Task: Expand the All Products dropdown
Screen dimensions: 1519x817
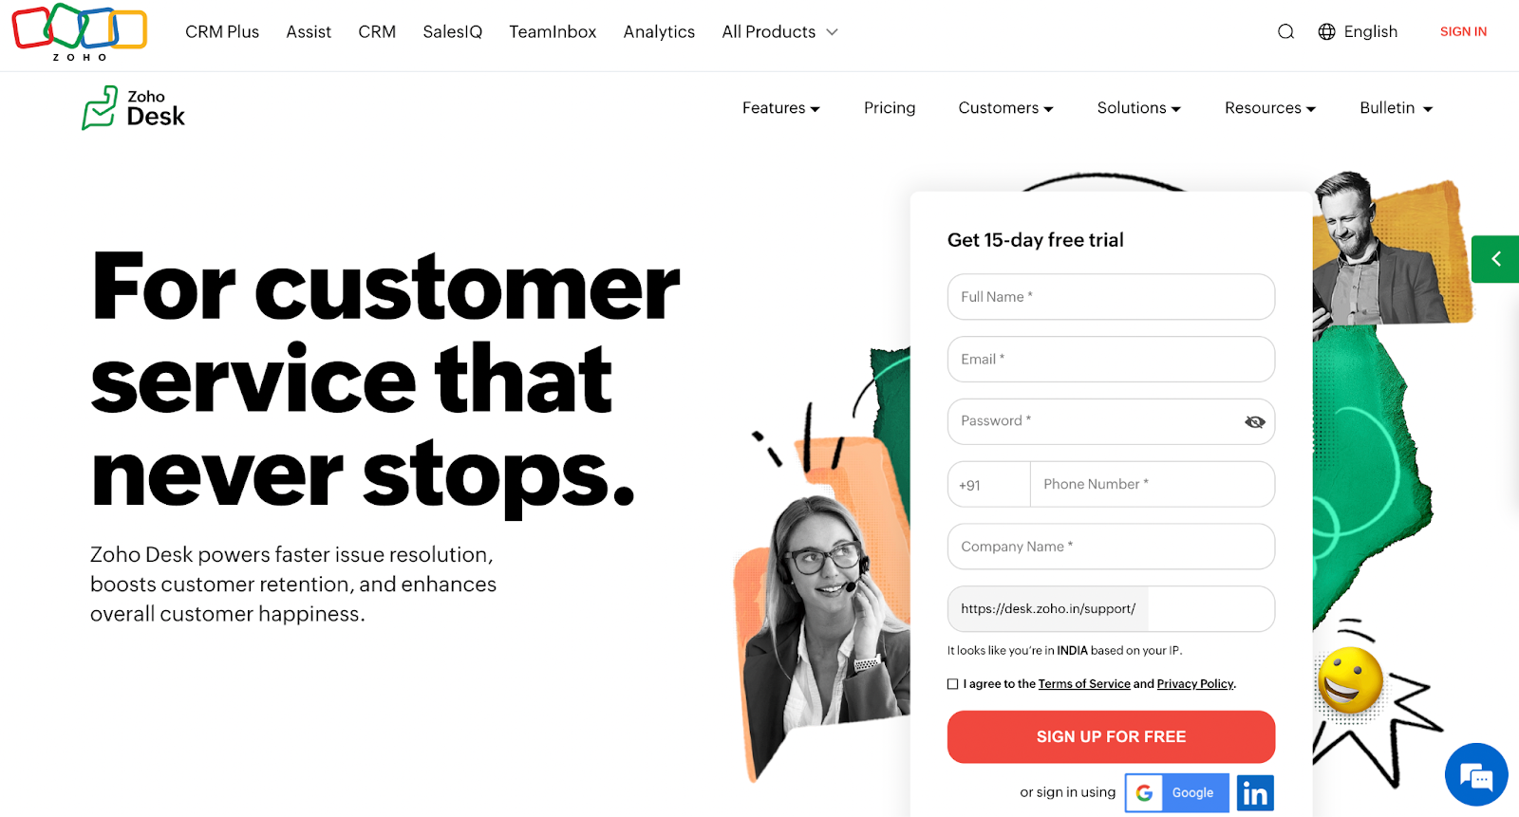Action: point(779,32)
